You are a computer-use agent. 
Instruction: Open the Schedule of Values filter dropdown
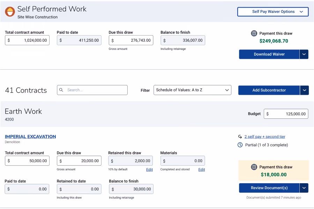pyautogui.click(x=192, y=90)
